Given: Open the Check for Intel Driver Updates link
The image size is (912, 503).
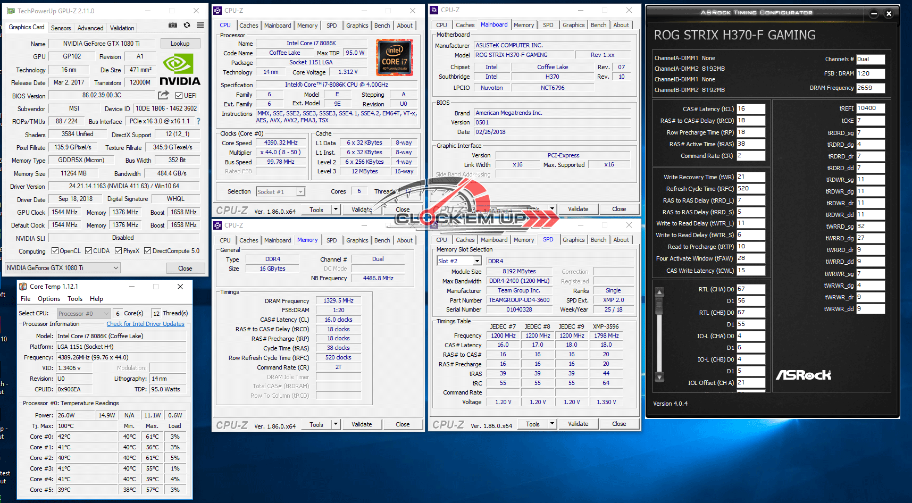Looking at the screenshot, I should pyautogui.click(x=145, y=324).
